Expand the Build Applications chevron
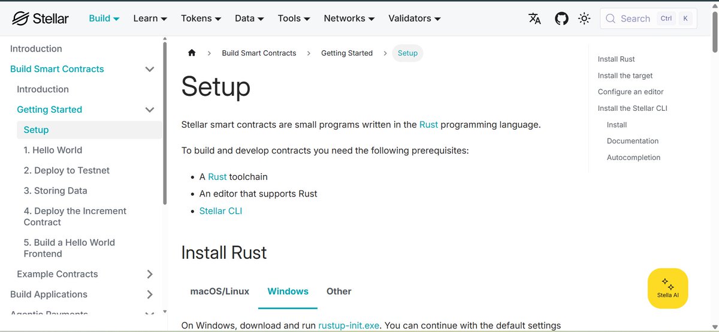Screen dimensions: 719x332 (150, 294)
